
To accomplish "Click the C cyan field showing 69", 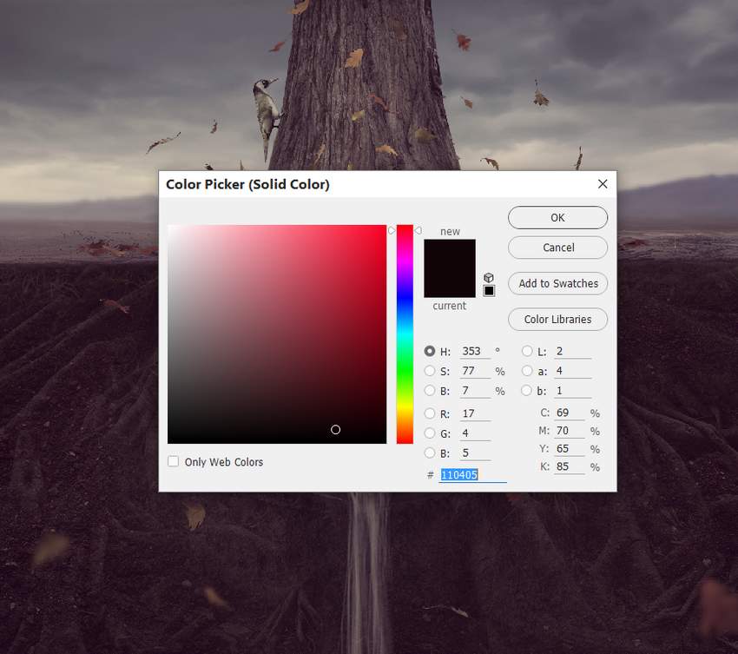I will 570,413.
